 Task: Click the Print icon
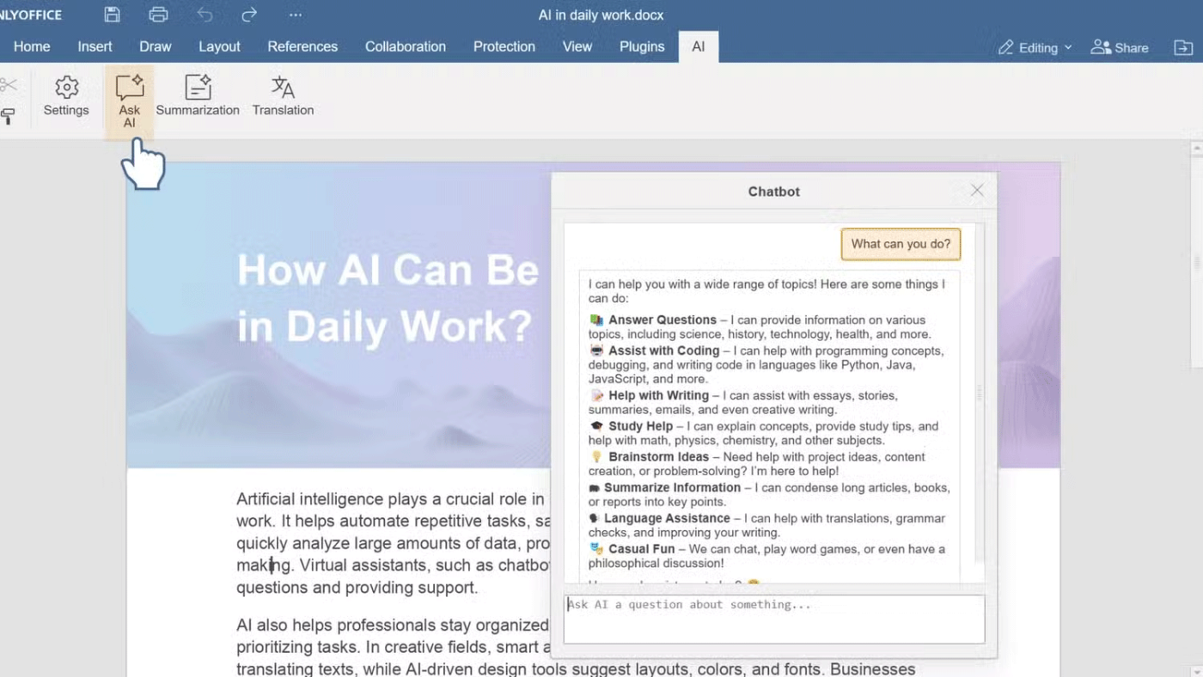click(158, 15)
